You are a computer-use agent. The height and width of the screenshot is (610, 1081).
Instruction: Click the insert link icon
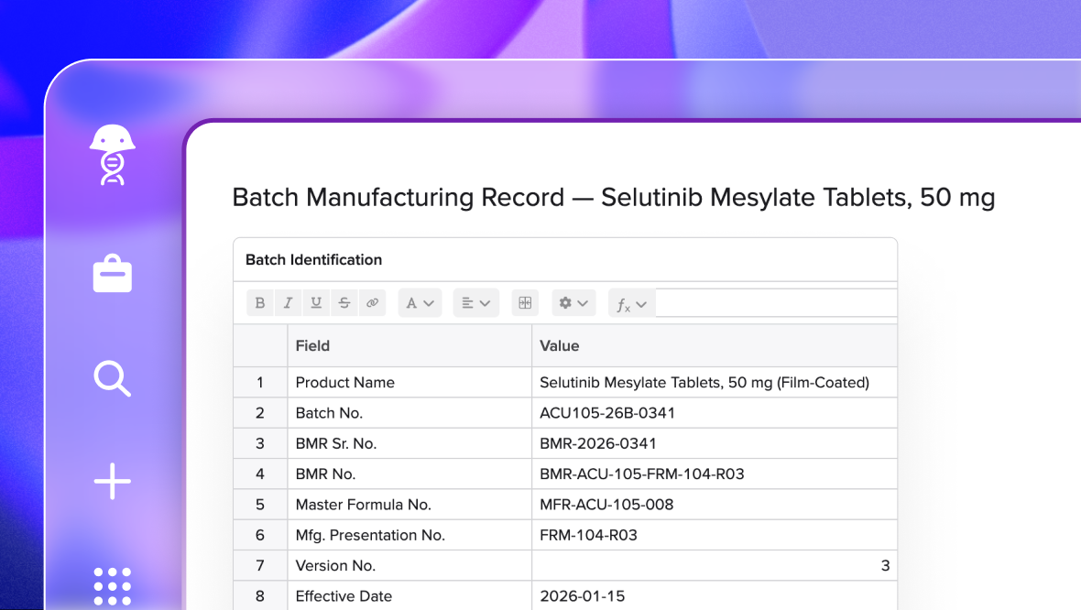coord(372,302)
